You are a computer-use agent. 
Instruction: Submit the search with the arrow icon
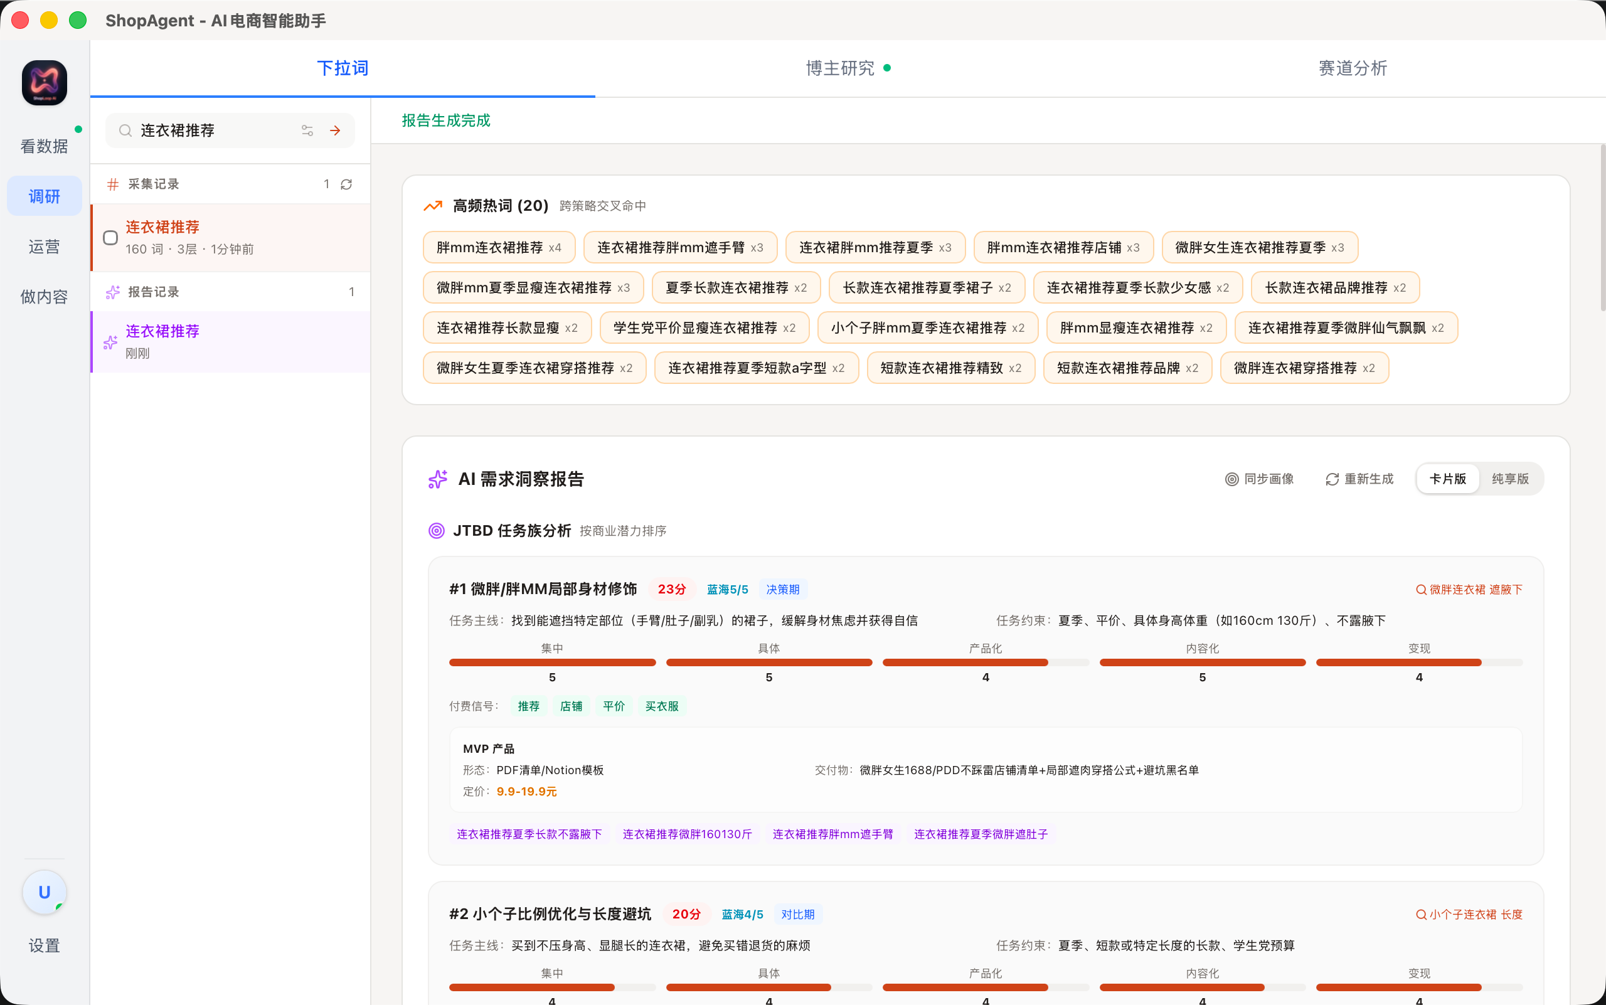point(335,130)
